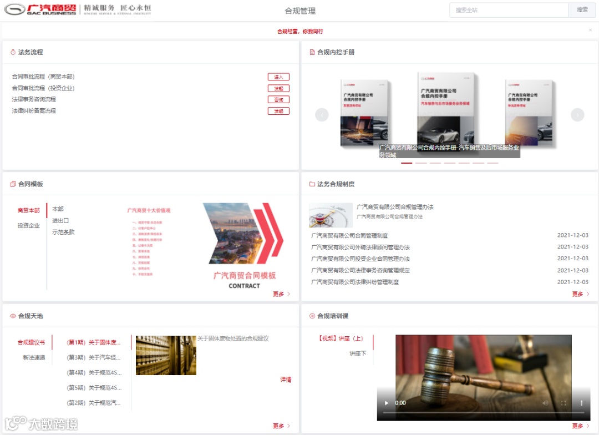Select 【视频】讲座 (上) in training courses
Image resolution: width=599 pixels, height=435 pixels.
click(341, 338)
